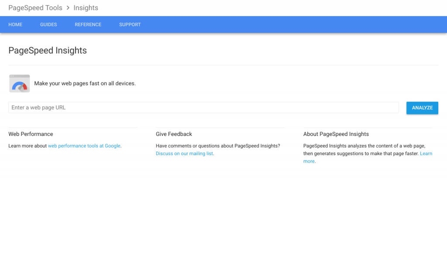Click the PageSpeed speedometer gauge icon
Image resolution: width=447 pixels, height=253 pixels.
tap(19, 83)
